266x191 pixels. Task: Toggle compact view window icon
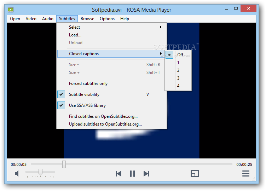point(195,174)
